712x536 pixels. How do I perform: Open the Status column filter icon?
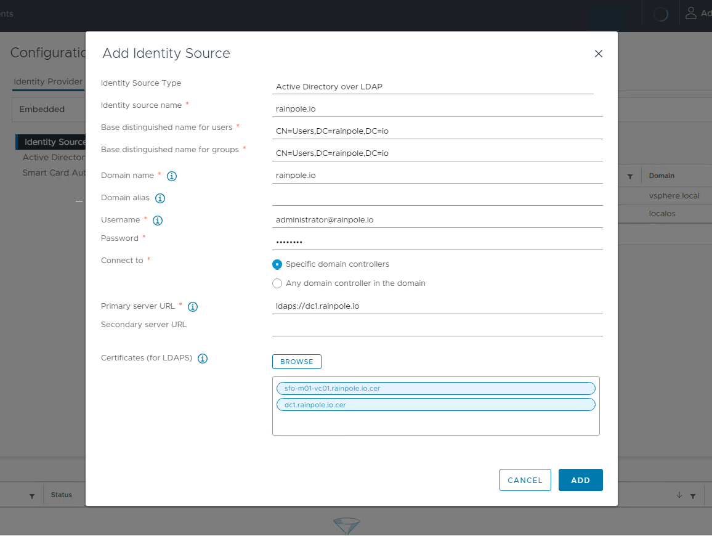coord(31,495)
